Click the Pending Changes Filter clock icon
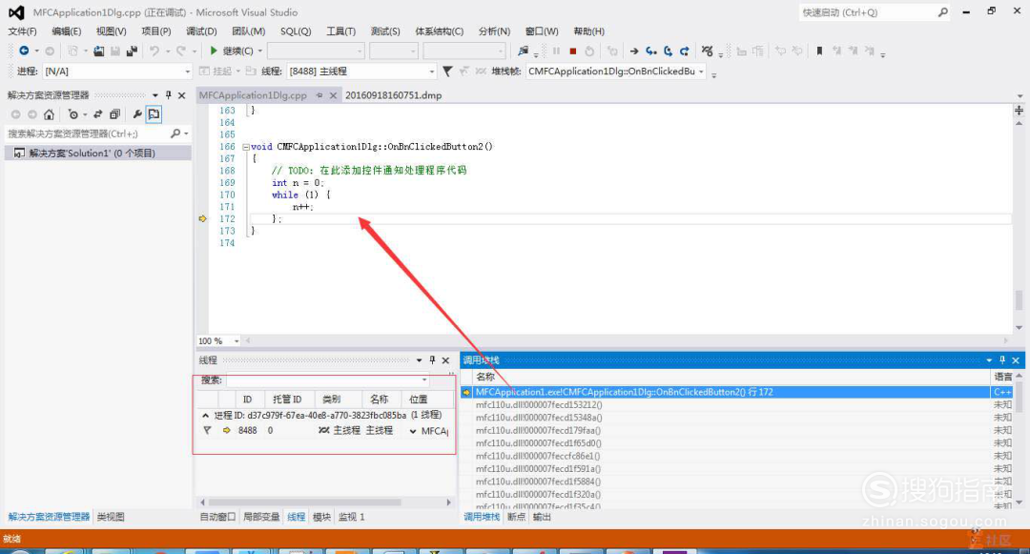The image size is (1030, 554). click(x=72, y=114)
